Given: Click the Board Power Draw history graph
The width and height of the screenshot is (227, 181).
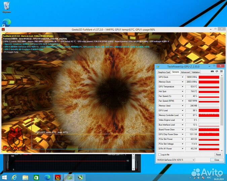Looking at the screenshot, I should coord(209,130).
